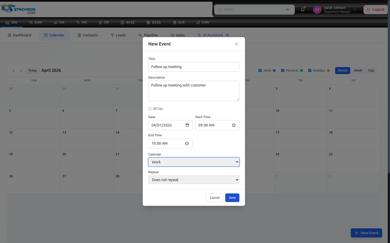Image resolution: width=390 pixels, height=243 pixels.
Task: Open the date picker calendar icon
Action: pyautogui.click(x=187, y=125)
